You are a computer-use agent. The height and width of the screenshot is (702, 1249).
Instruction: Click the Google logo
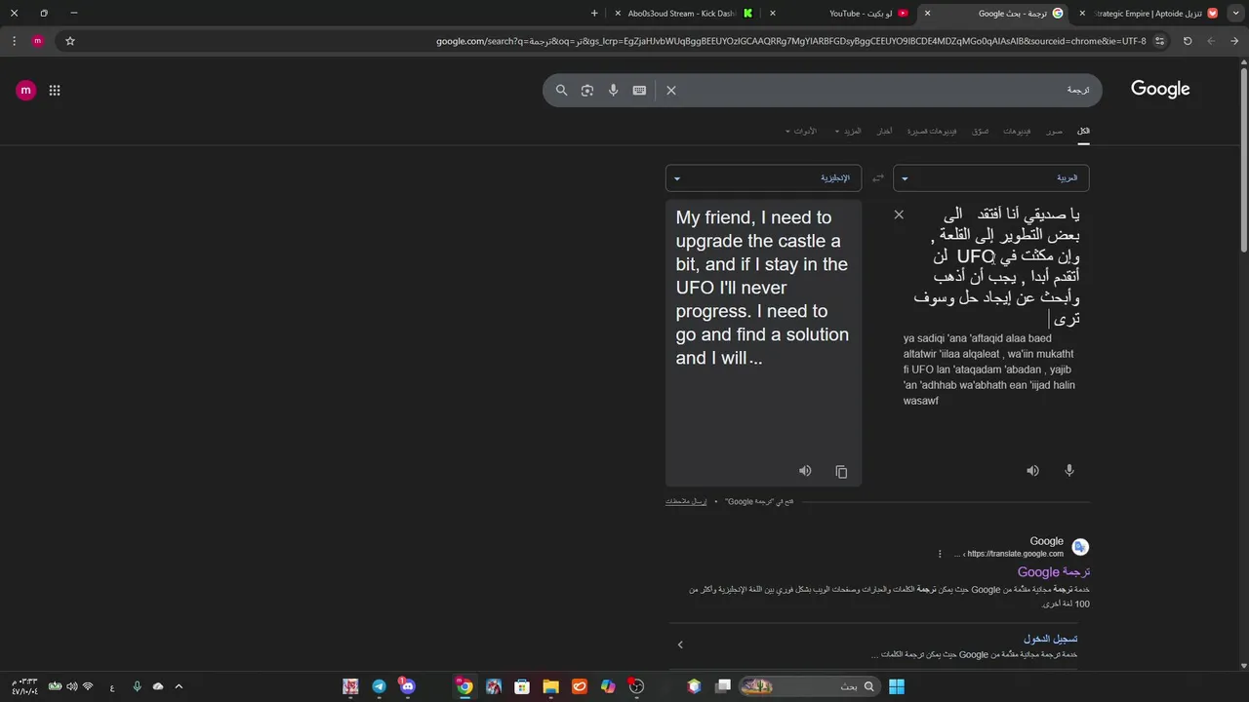1160,89
